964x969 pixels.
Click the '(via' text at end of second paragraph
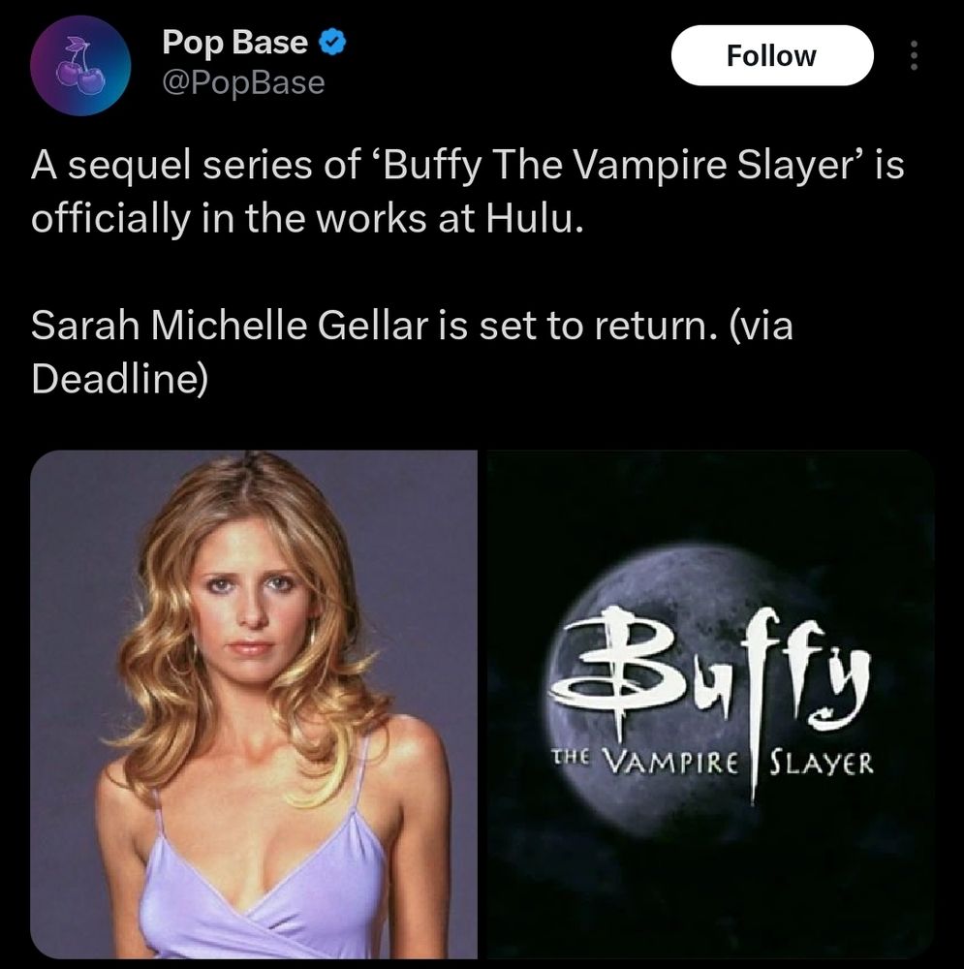tap(762, 326)
